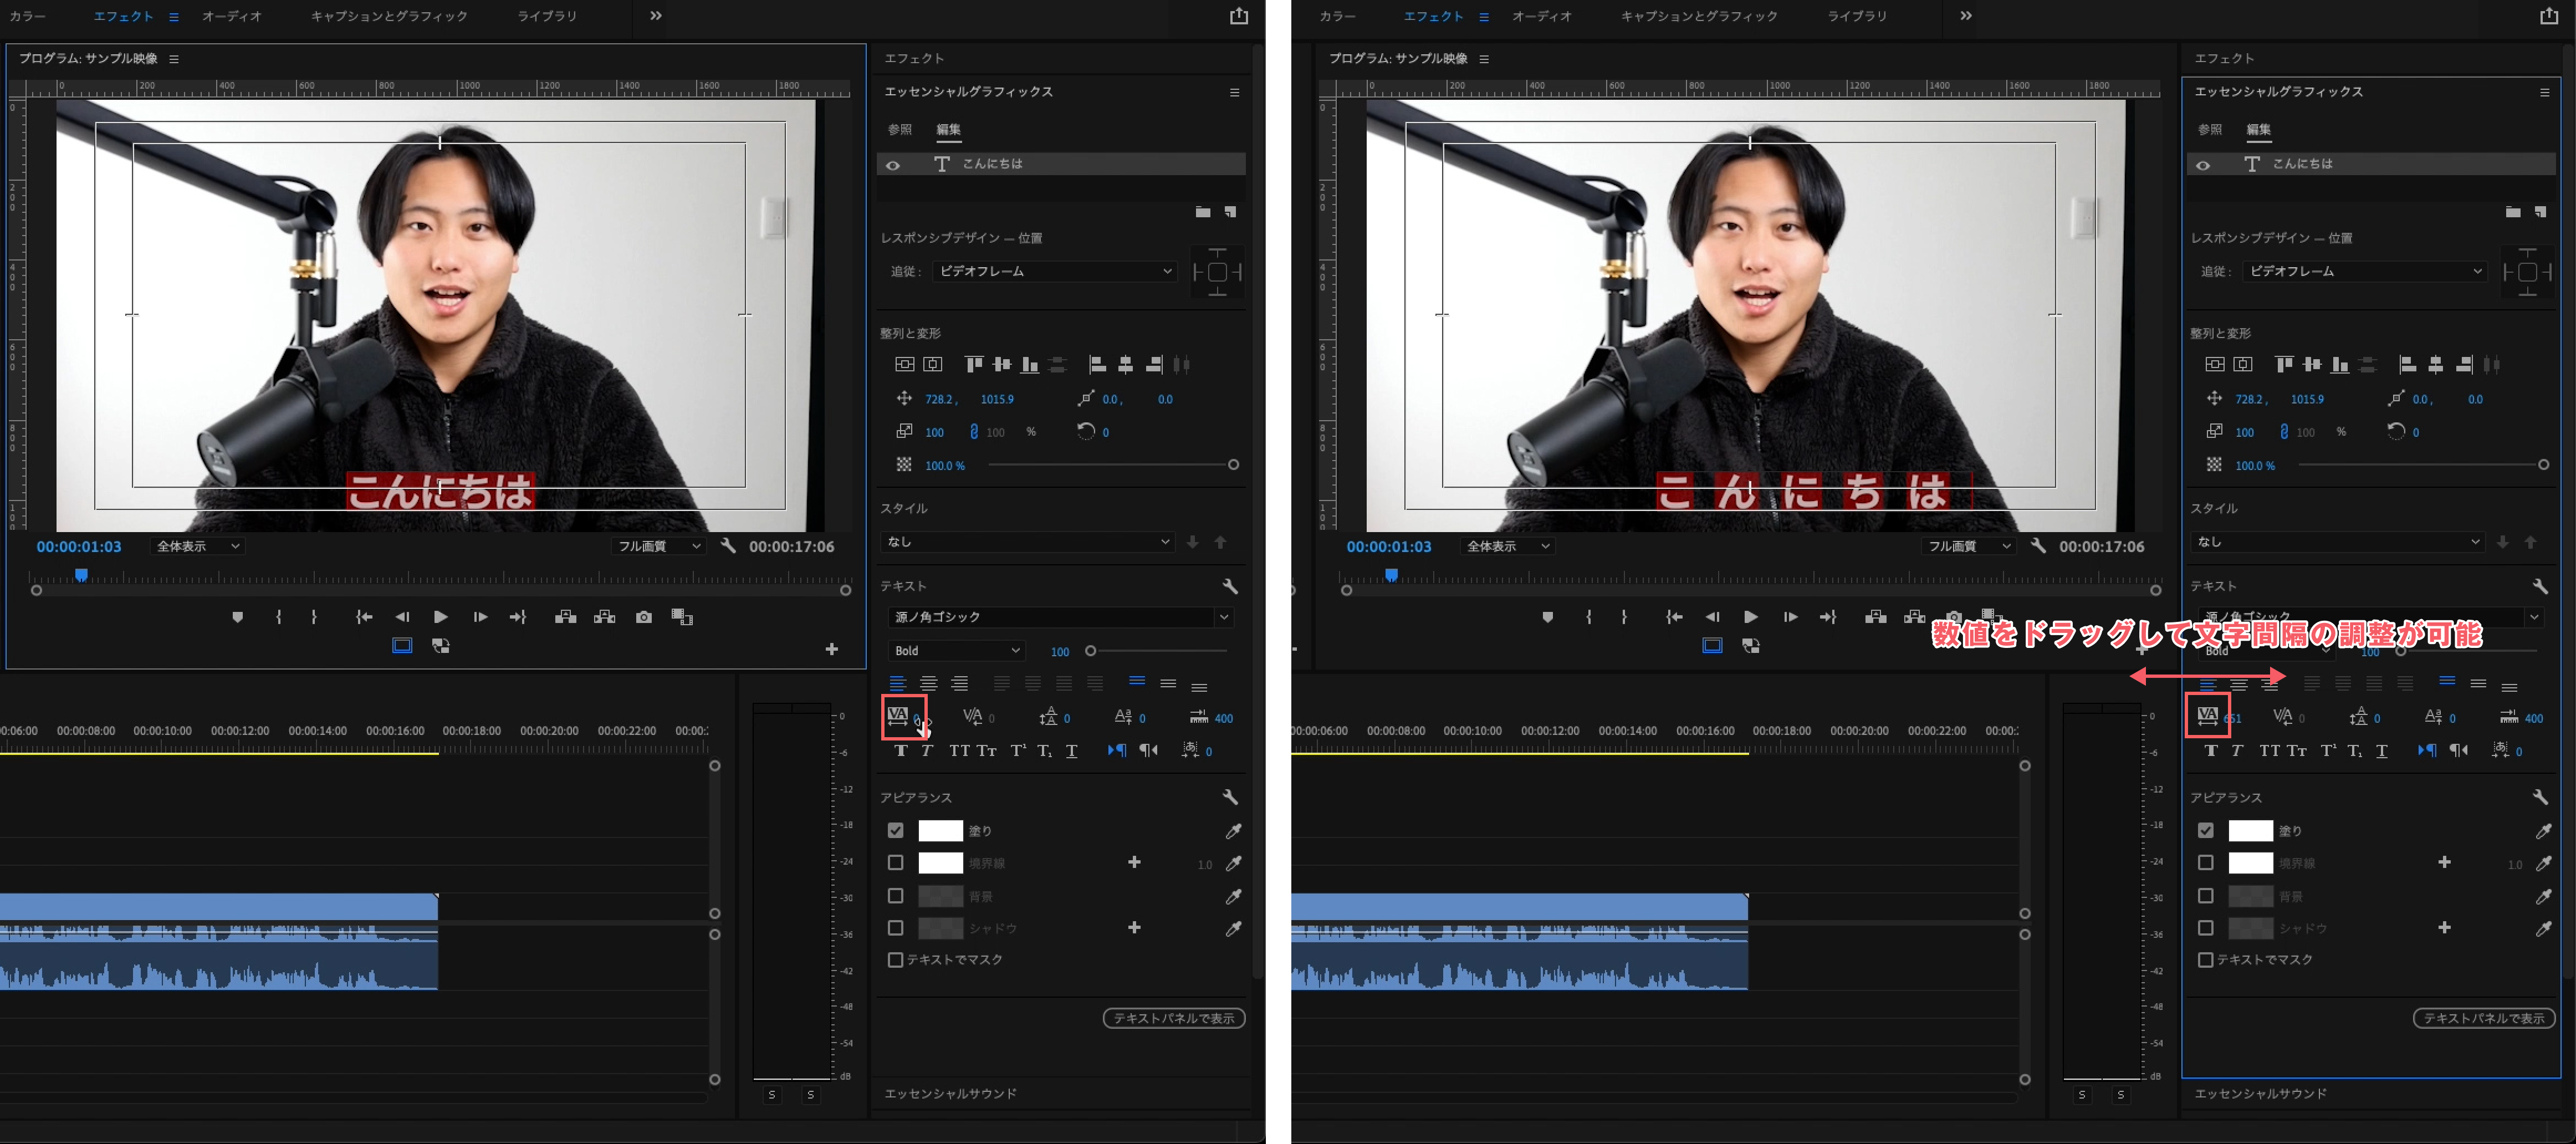
Task: Click Add Marker icon in left Program monitor
Action: pyautogui.click(x=237, y=617)
